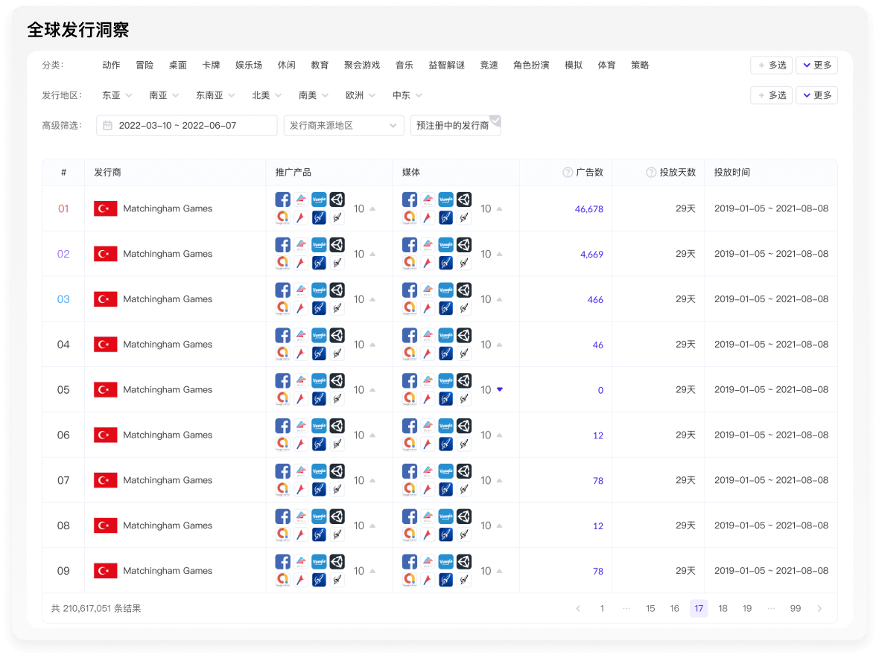Screen dimensions: 879x658
Task: Click the help icon beside 广告数 column header
Action: (x=567, y=172)
